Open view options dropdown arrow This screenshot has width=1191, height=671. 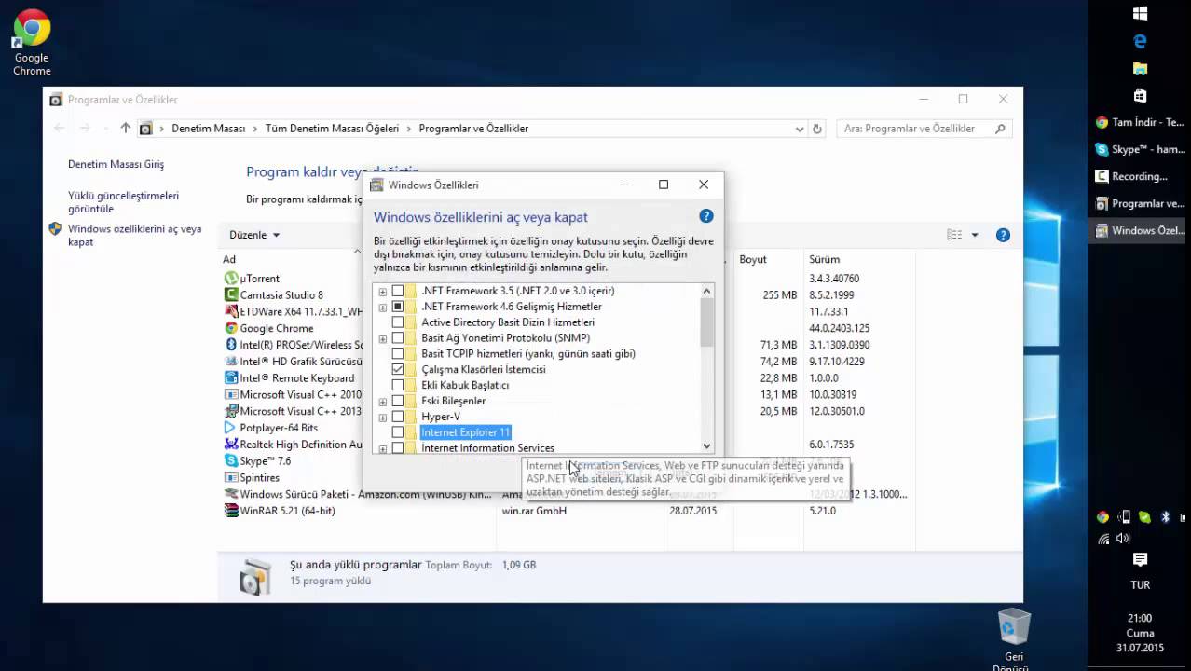975,235
